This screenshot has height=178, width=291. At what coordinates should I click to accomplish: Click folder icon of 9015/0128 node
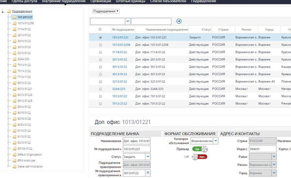pyautogui.click(x=15, y=119)
